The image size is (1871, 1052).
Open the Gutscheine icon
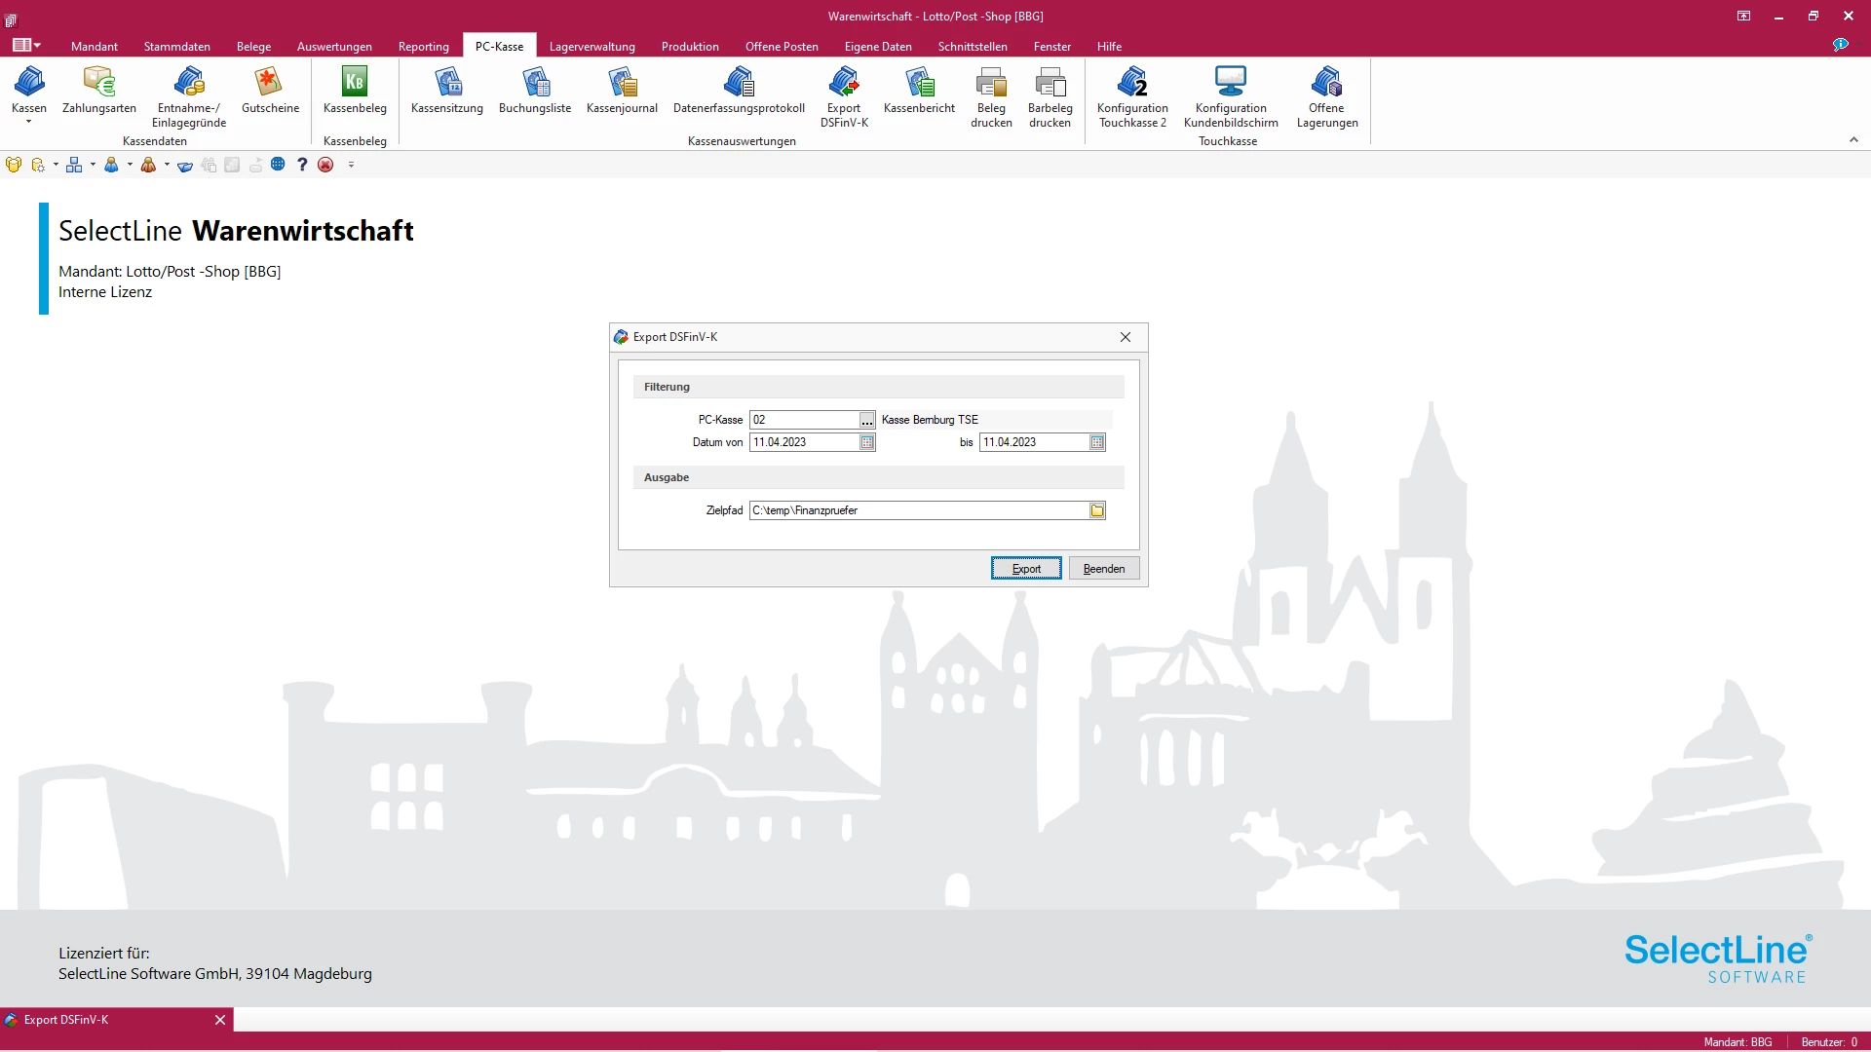(270, 90)
